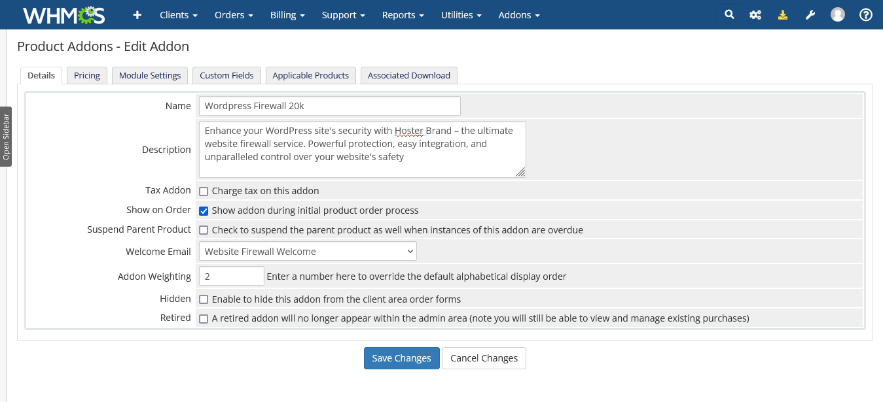
Task: Switch to the Module Settings tab
Action: coord(150,76)
